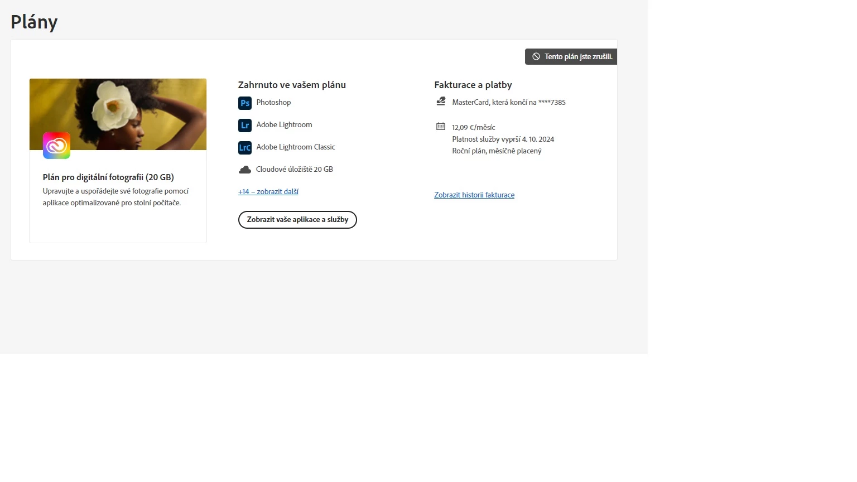This screenshot has height=482, width=857.
Task: Click the 'Plán pro digitální fotografii (20 GB)' title
Action: pos(108,177)
